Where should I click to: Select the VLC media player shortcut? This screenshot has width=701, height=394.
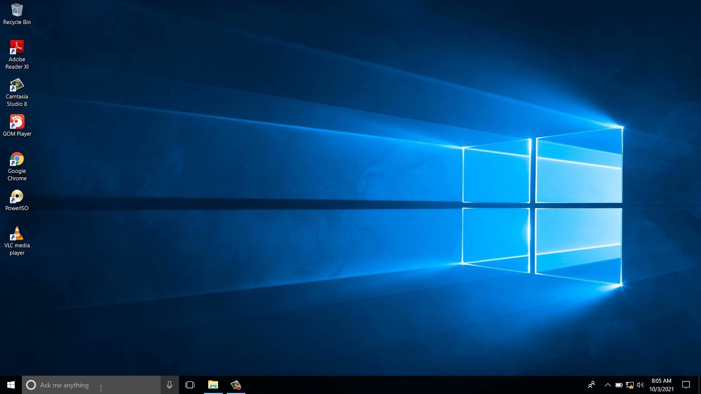[17, 241]
